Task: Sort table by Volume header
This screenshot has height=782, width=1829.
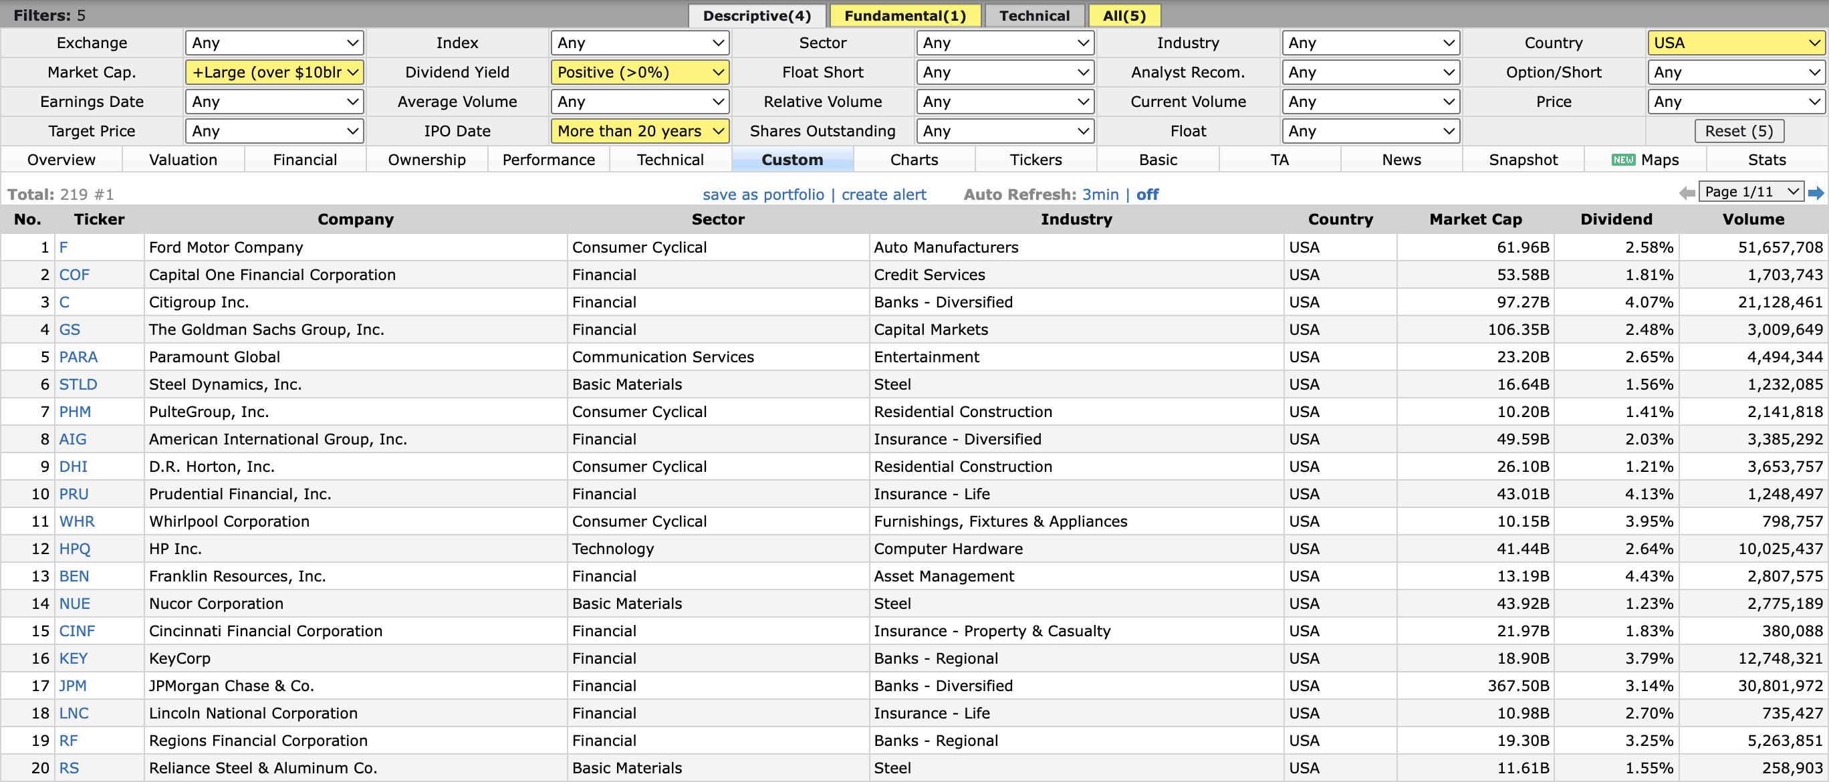Action: click(x=1753, y=219)
